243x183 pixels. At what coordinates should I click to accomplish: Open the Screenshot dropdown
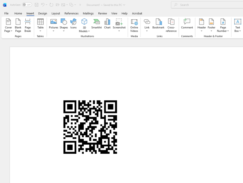pos(119,25)
